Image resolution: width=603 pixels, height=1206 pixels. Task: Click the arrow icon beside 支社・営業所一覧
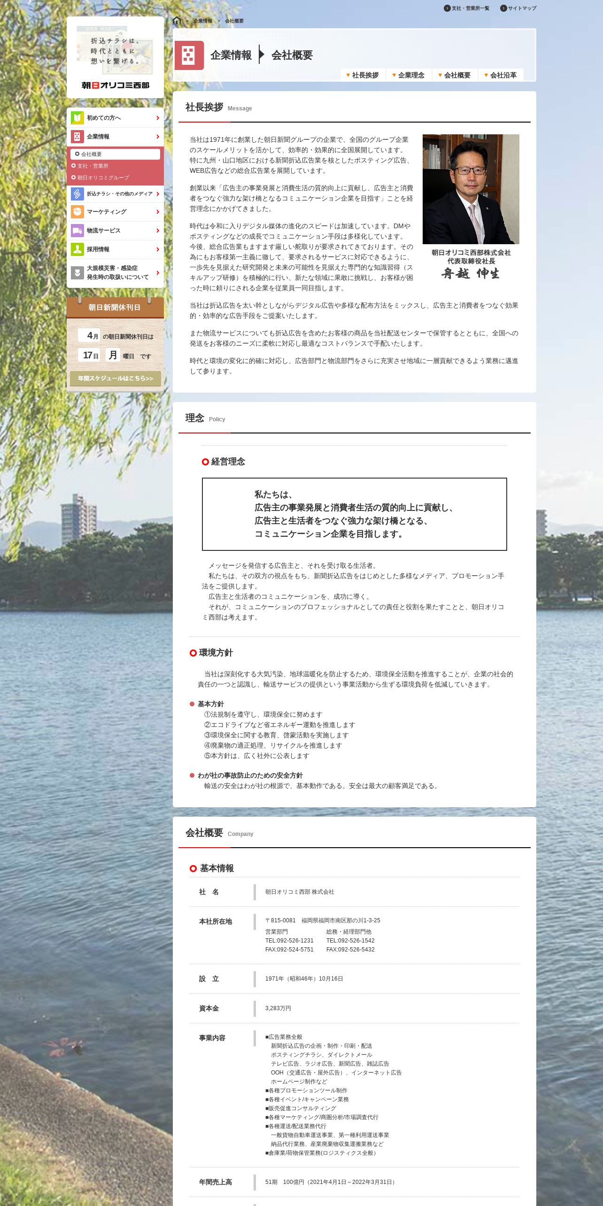pos(447,8)
